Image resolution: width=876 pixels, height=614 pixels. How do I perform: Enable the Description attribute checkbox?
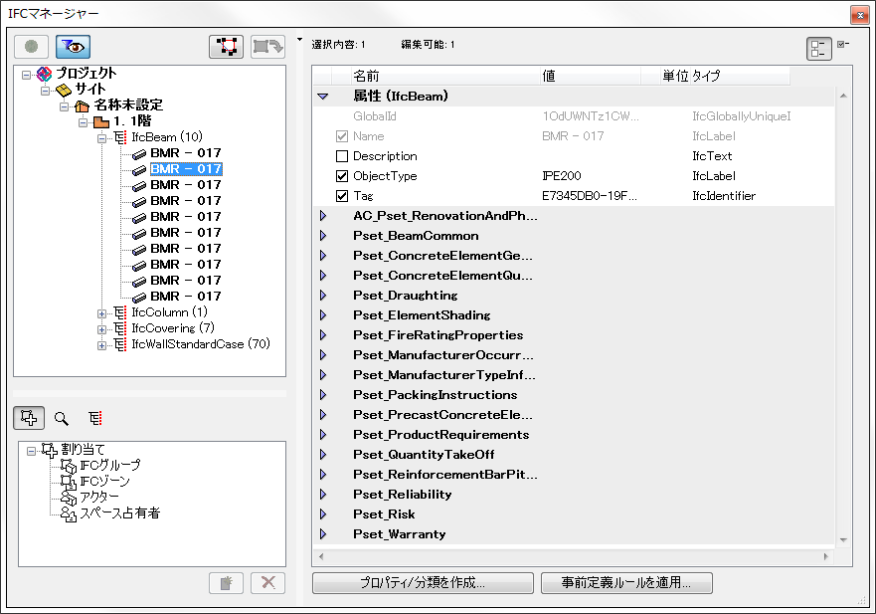point(342,156)
